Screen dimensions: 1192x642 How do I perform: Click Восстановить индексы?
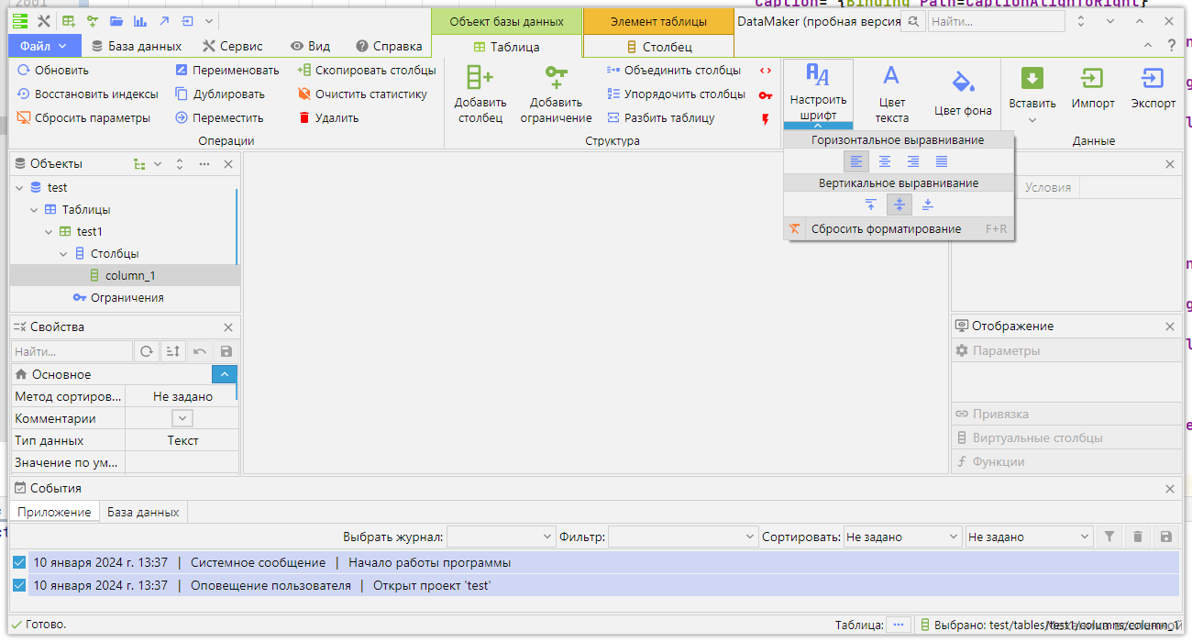87,94
